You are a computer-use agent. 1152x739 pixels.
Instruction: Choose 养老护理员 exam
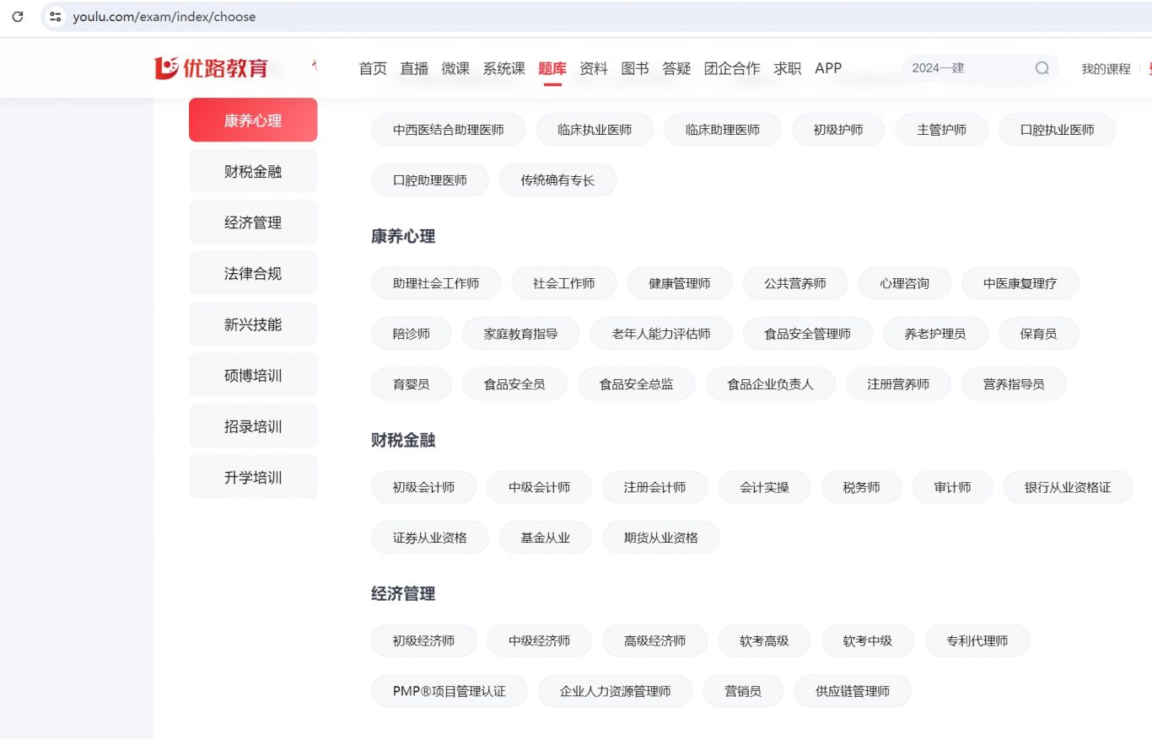click(935, 334)
